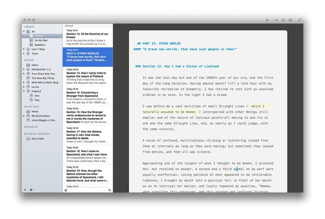Click paragraph starting 'A noise of confused'
Viewport: 325px width, 219px height.
(208, 146)
